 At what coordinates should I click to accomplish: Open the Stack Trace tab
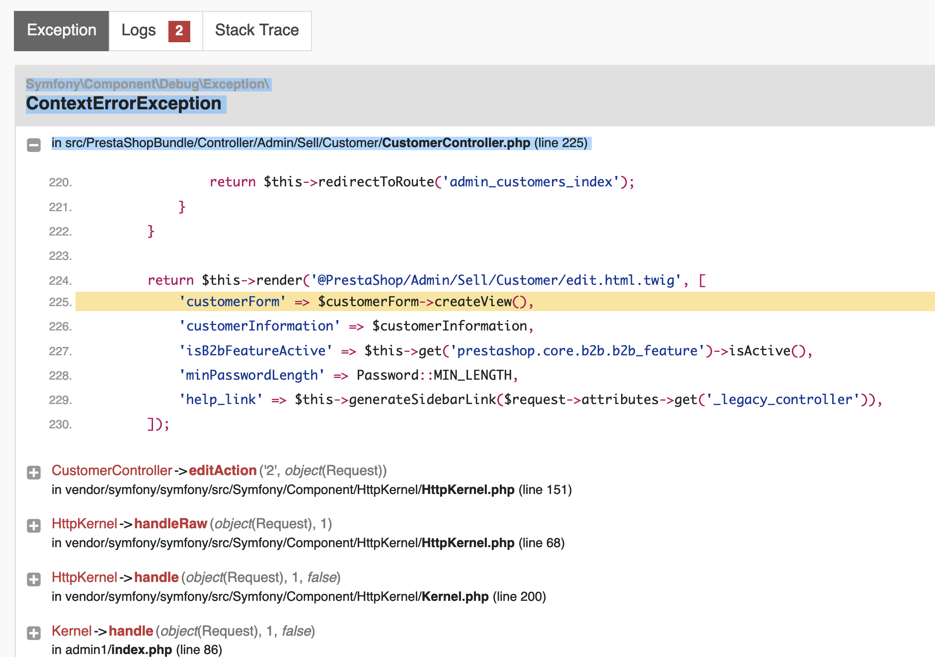(257, 31)
